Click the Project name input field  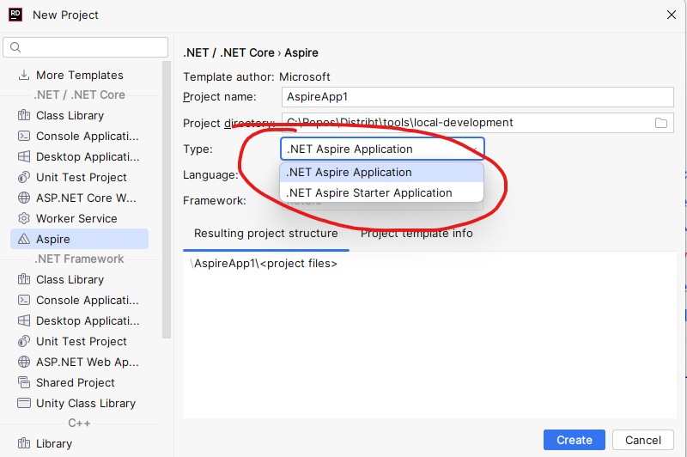click(x=477, y=97)
